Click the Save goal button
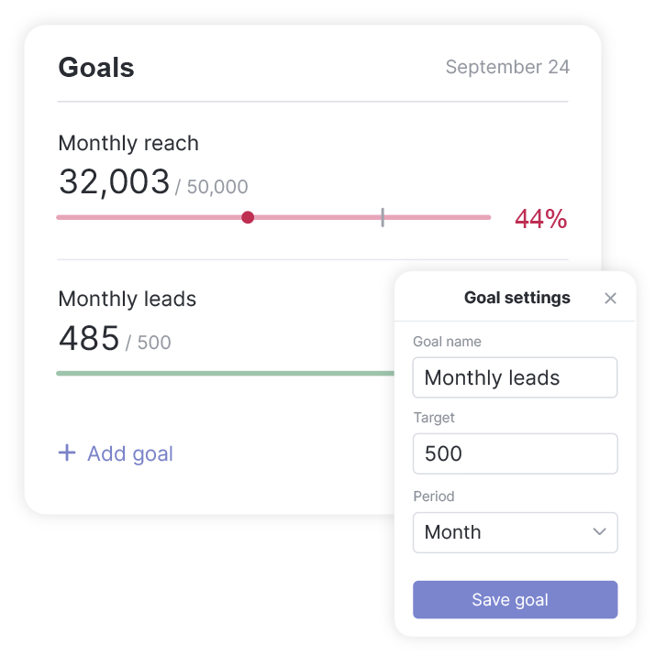Viewport: 666px width, 666px height. tap(515, 600)
